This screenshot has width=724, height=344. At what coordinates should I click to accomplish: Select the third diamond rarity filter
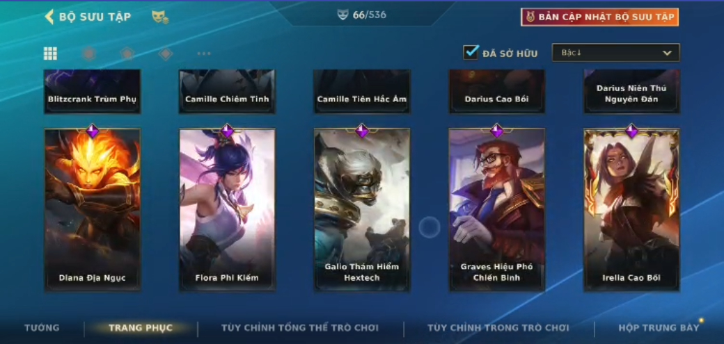click(x=165, y=54)
